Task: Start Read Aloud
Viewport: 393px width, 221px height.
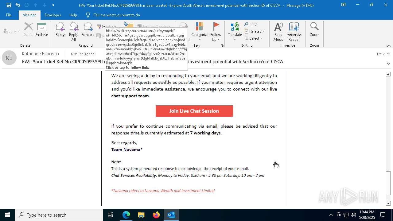Action: coord(278,32)
